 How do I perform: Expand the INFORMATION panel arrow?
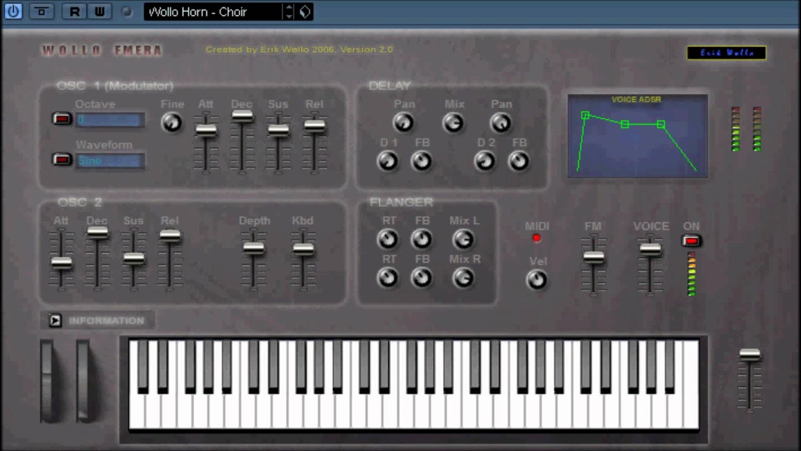[55, 321]
